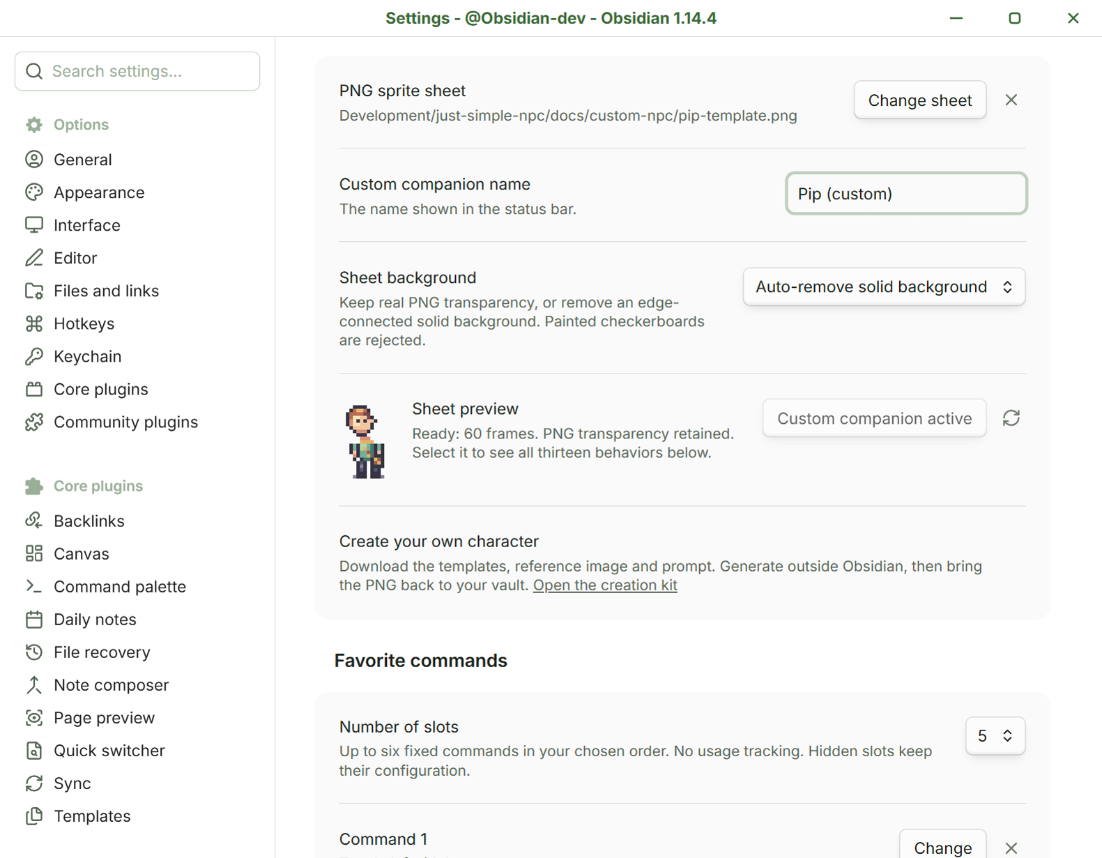Click the Sync arrows icon in sidebar
The image size is (1102, 858).
(34, 783)
